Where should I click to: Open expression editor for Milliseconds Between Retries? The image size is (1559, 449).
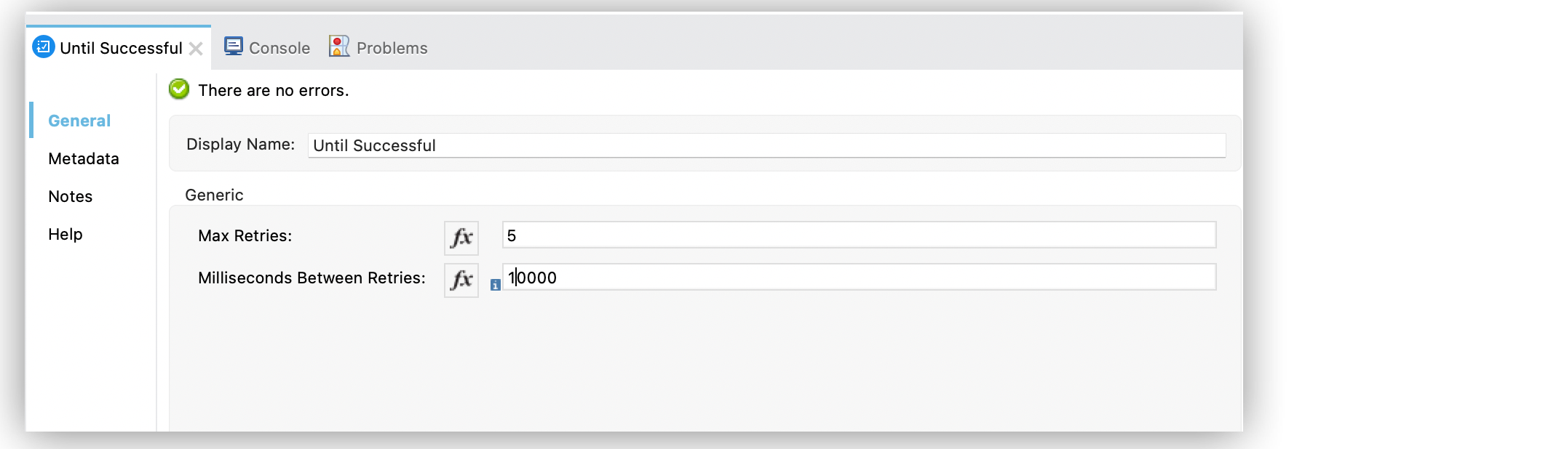(461, 279)
